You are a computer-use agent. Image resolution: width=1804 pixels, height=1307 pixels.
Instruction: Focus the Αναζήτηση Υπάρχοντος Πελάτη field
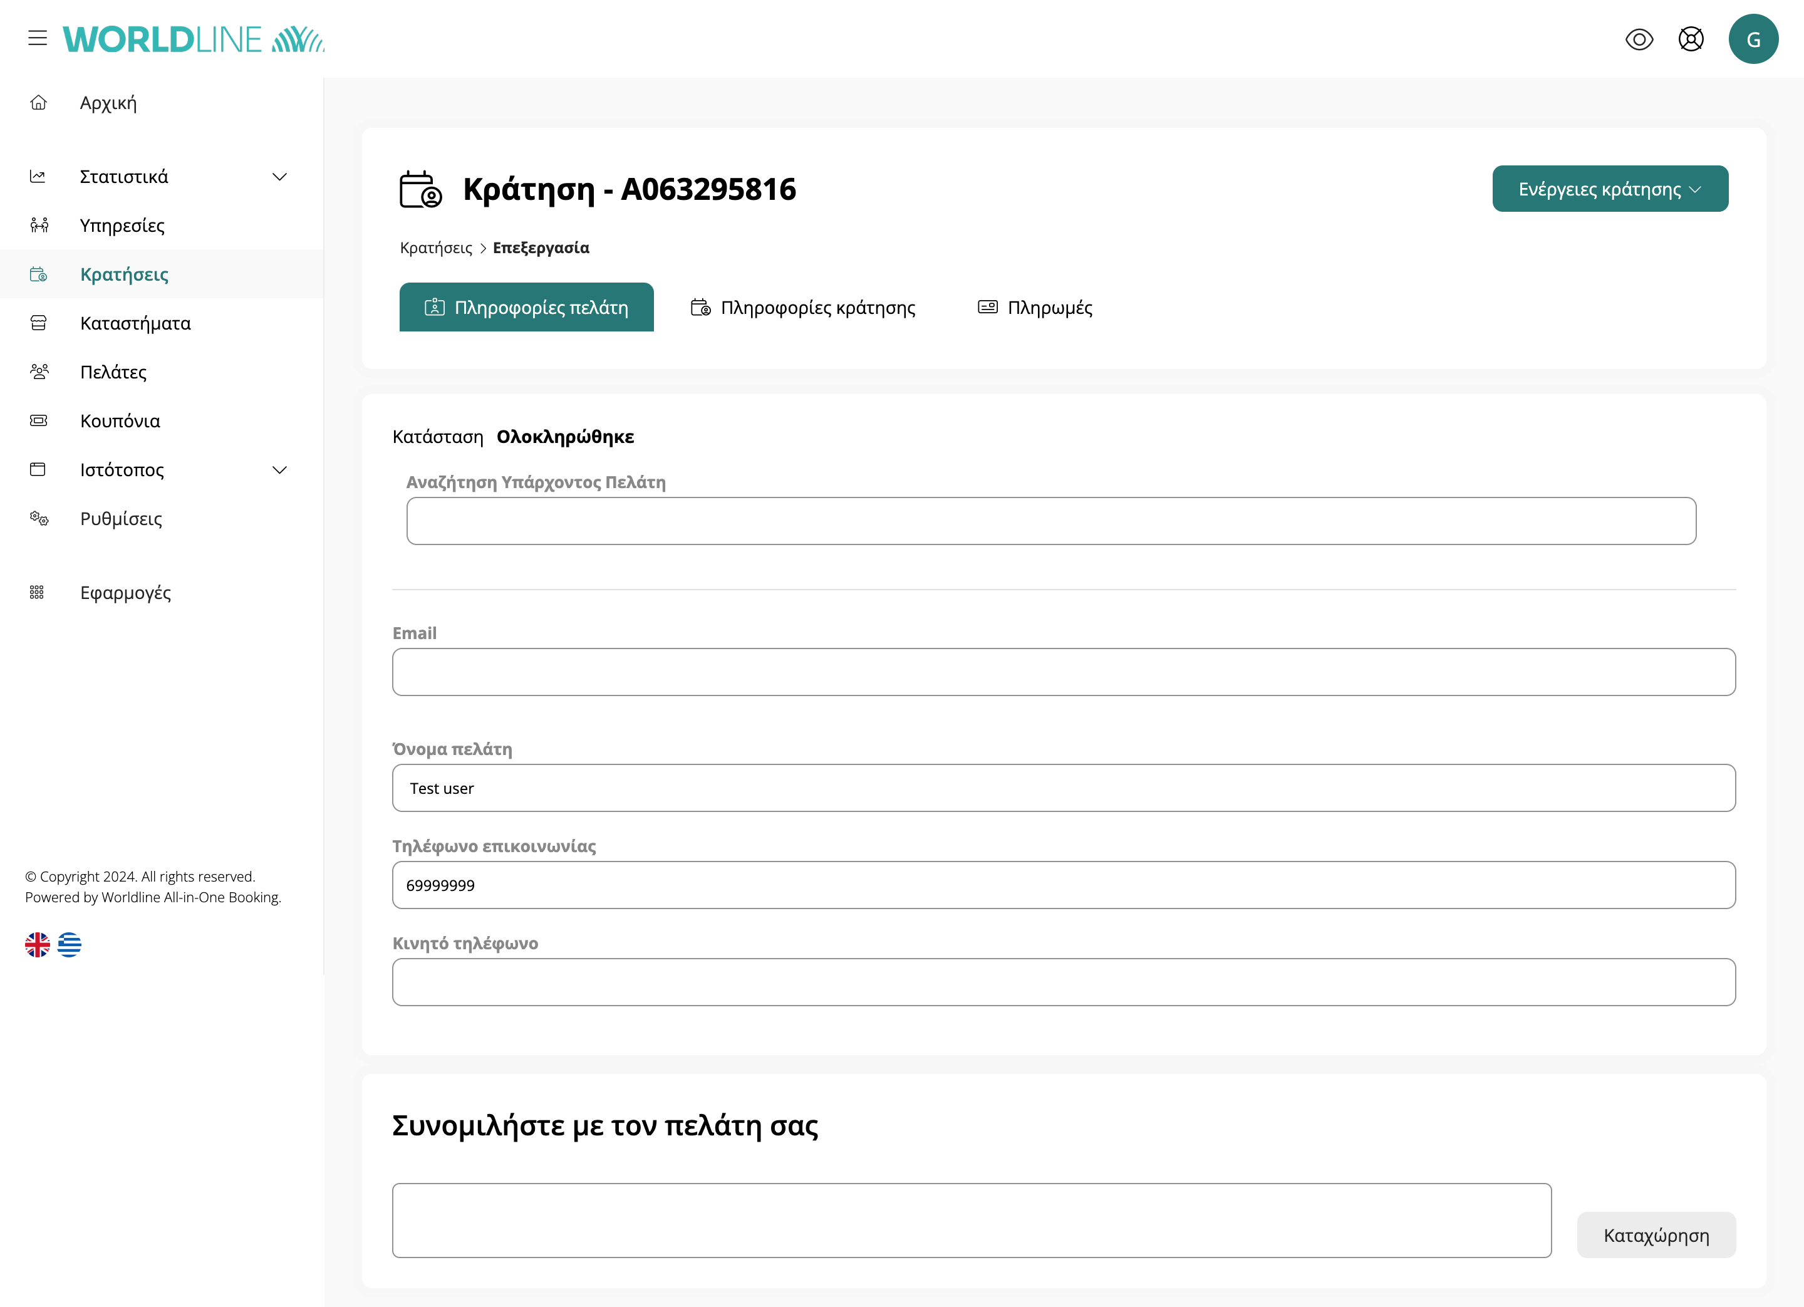1050,521
